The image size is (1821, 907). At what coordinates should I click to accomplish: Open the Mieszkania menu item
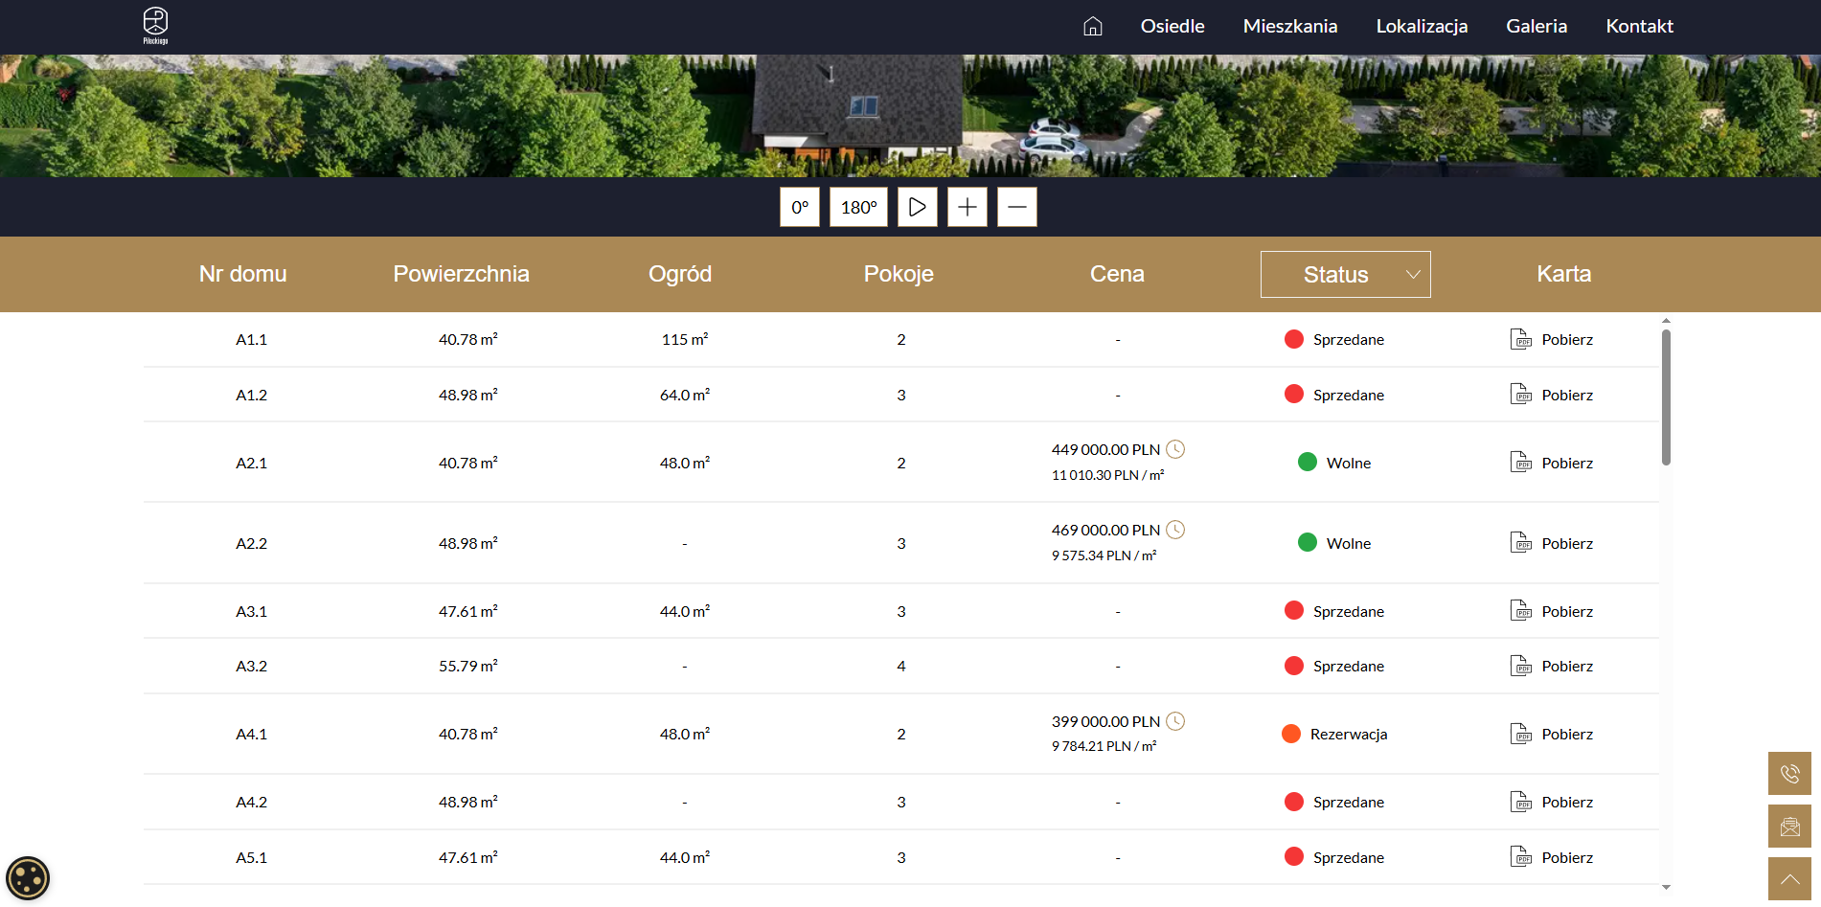coord(1289,26)
